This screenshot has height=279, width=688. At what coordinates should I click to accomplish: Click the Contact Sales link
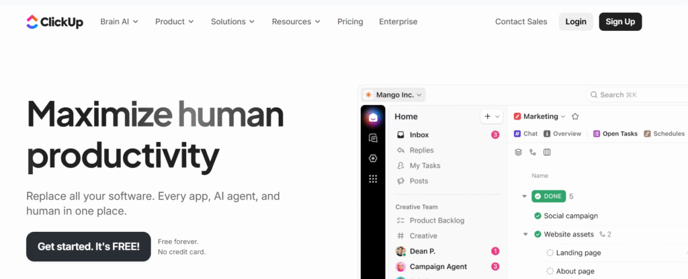click(521, 22)
